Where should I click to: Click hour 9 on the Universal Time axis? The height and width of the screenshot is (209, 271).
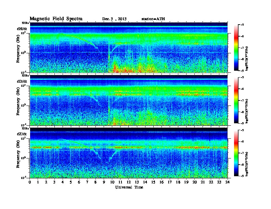pyautogui.click(x=104, y=182)
